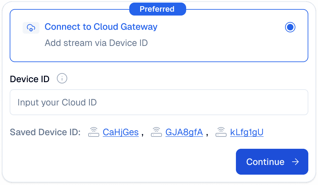Click the Connect to Cloud Gateway title

coord(101,27)
